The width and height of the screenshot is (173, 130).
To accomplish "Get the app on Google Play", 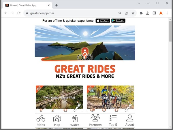I will (118, 21).
